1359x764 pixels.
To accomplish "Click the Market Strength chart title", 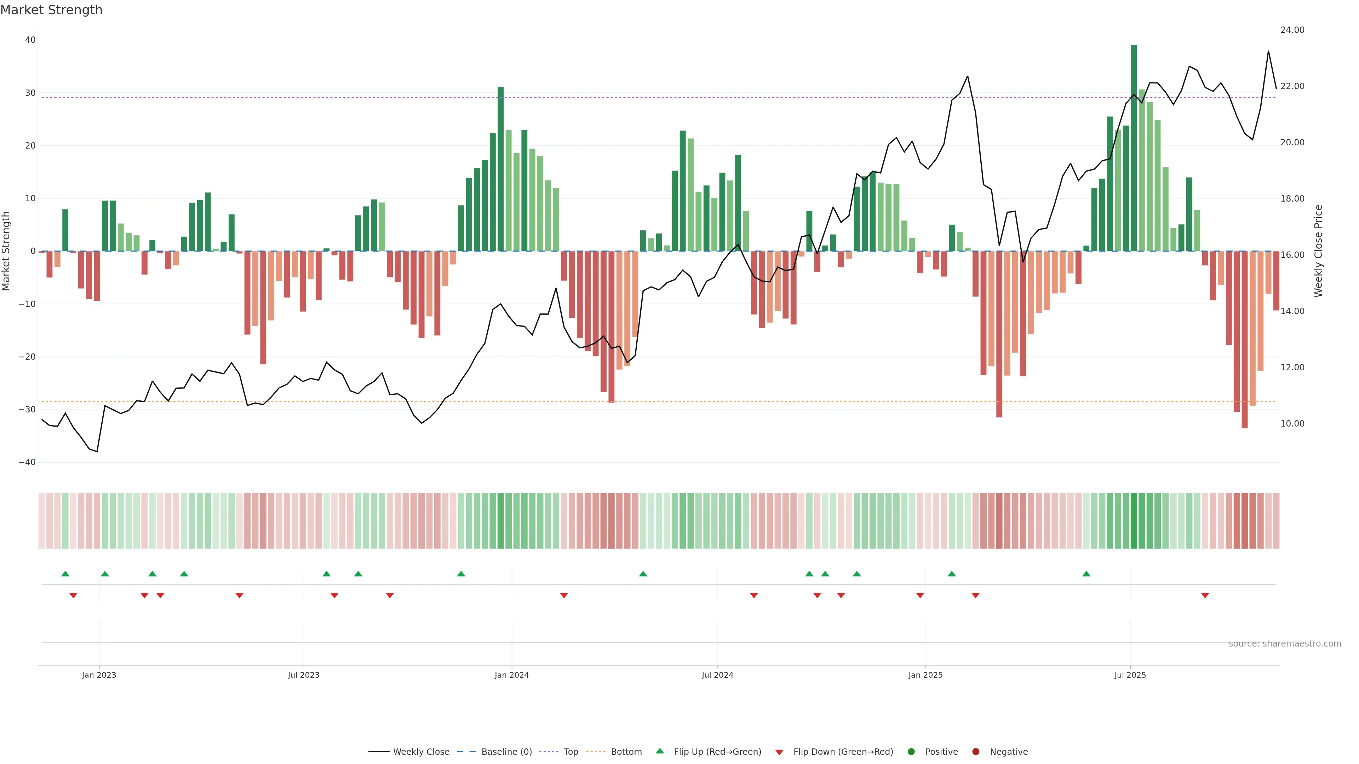I will pos(51,10).
